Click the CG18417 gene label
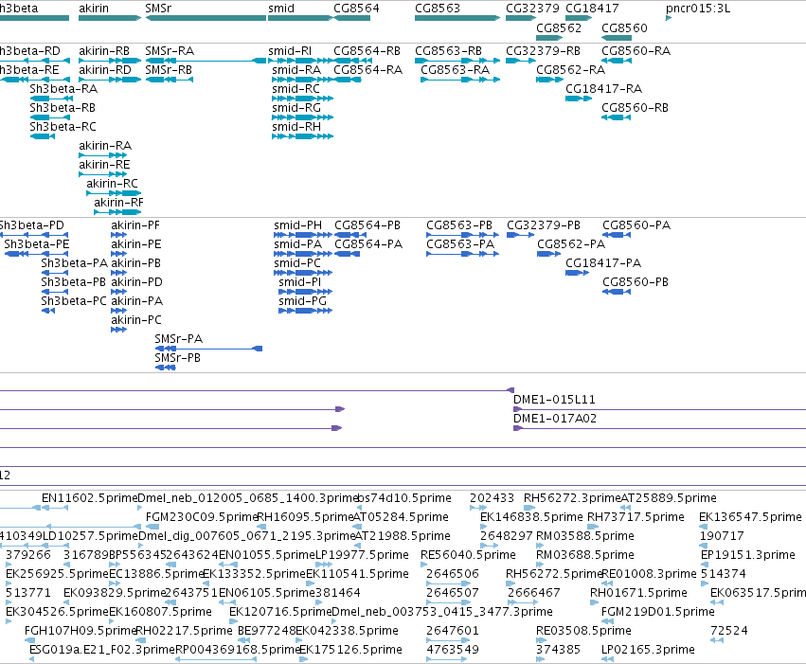The image size is (806, 664). click(x=592, y=9)
